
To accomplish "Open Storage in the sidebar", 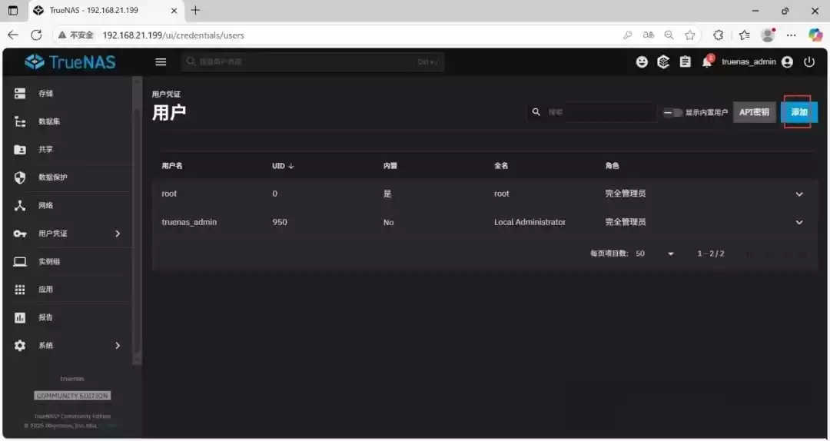I will [x=67, y=93].
